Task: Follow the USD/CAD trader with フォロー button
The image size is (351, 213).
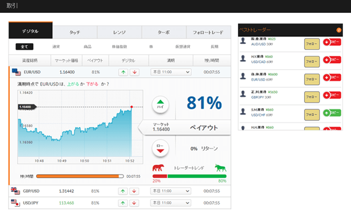Action: pos(312,61)
